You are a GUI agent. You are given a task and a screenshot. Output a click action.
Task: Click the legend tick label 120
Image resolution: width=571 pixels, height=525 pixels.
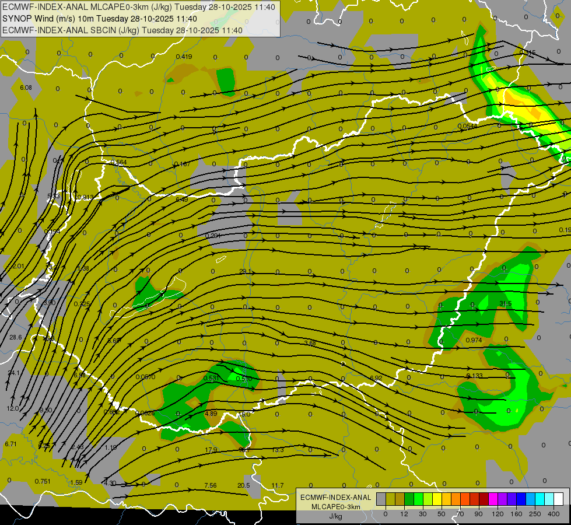(498, 514)
